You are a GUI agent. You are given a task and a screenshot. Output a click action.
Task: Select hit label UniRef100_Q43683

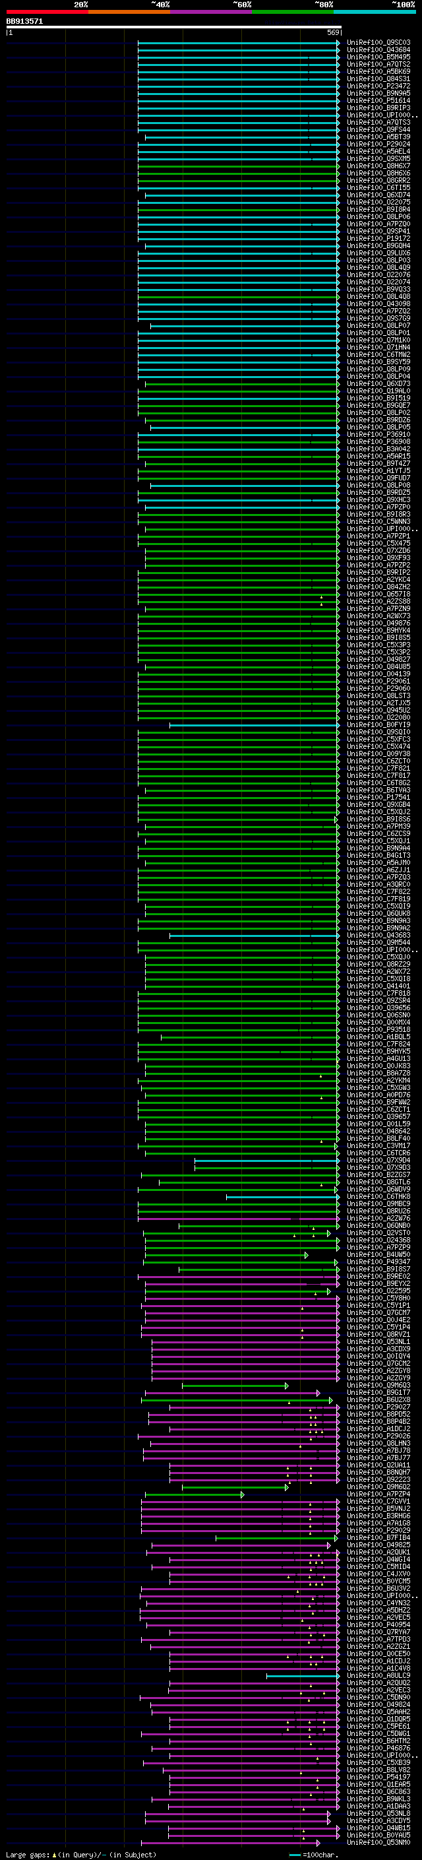tap(378, 935)
